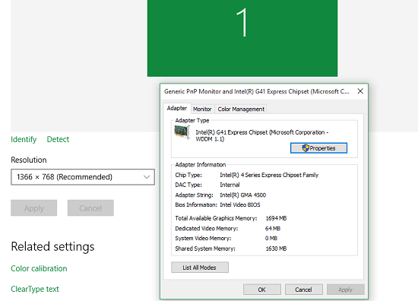Click the dialog title bar text
The image size is (418, 301).
256,91
